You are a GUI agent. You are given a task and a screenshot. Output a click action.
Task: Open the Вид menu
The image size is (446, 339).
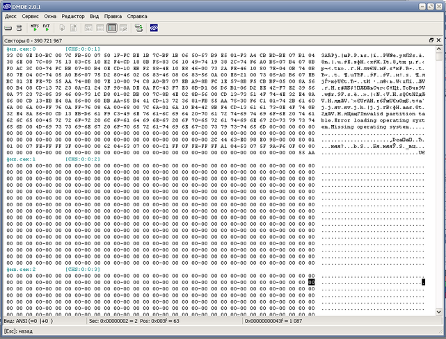point(94,15)
